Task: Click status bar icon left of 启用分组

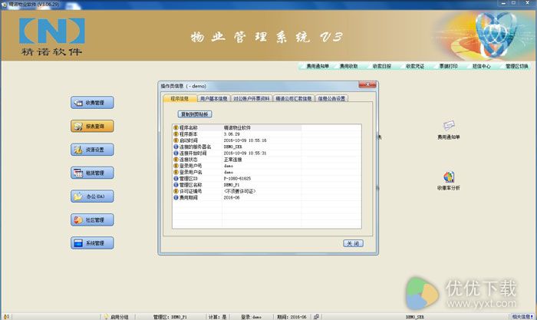Action: tap(106, 317)
